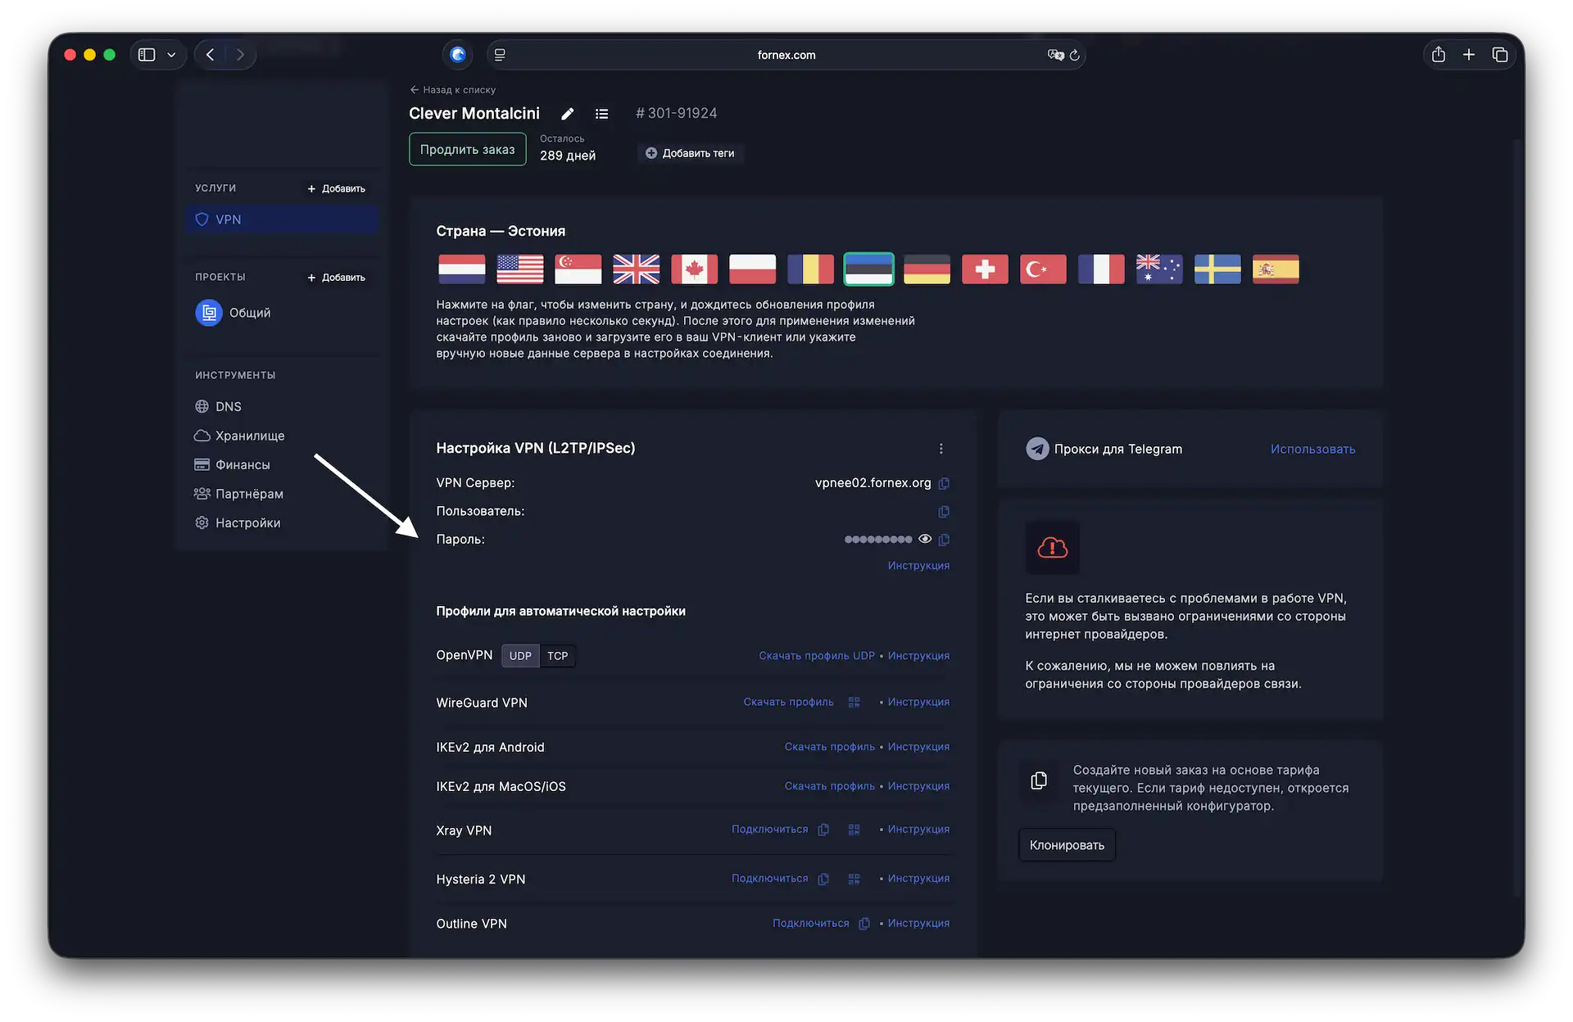The width and height of the screenshot is (1573, 1022).
Task: Switch OpenVPN profile to UDP
Action: [x=520, y=655]
